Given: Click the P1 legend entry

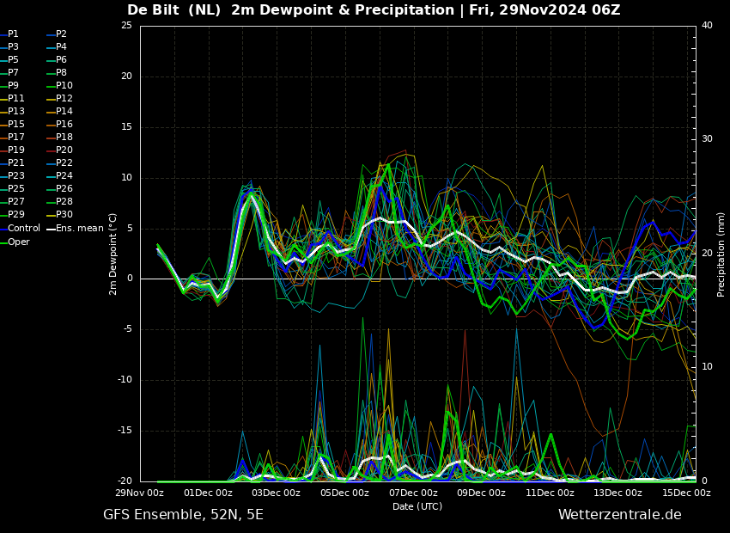Looking at the screenshot, I should 13,34.
